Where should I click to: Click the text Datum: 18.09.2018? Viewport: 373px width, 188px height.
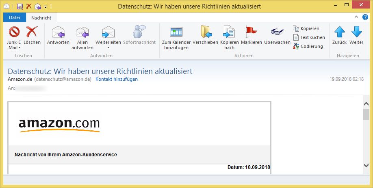tap(249, 167)
